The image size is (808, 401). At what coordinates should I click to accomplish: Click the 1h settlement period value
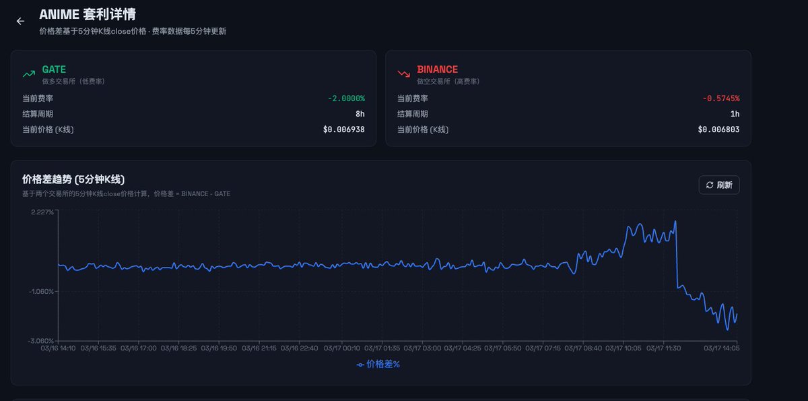[x=735, y=114]
